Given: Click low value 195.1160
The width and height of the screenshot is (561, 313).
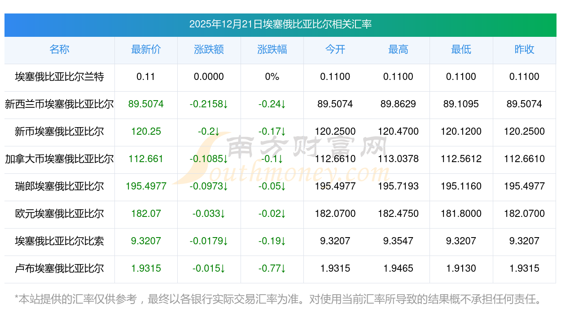Looking at the screenshot, I should 461,186.
